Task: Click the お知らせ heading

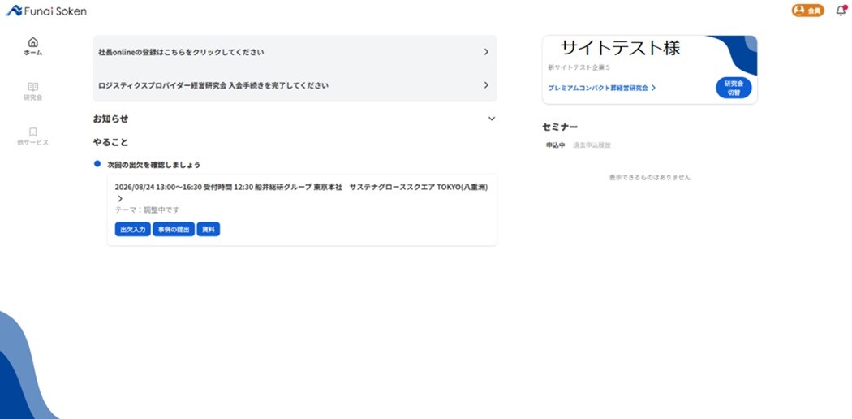Action: coord(111,119)
